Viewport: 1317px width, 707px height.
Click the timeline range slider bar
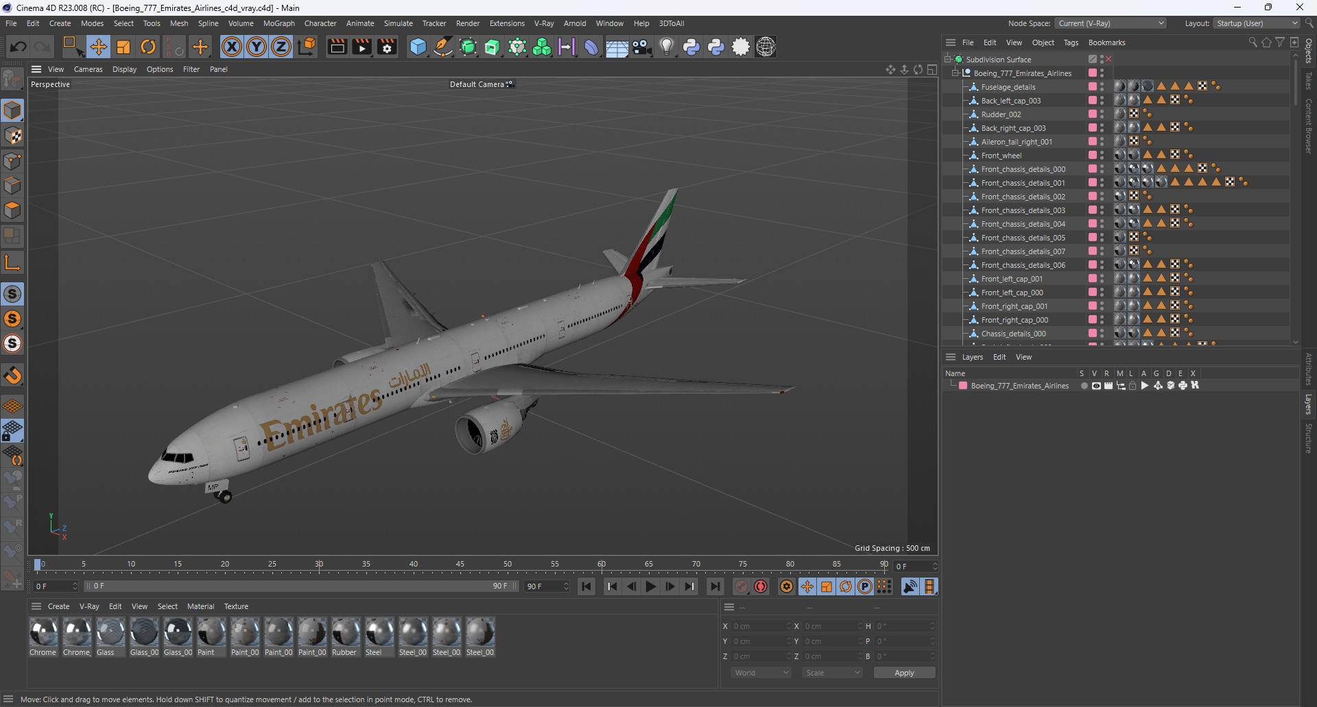[300, 586]
